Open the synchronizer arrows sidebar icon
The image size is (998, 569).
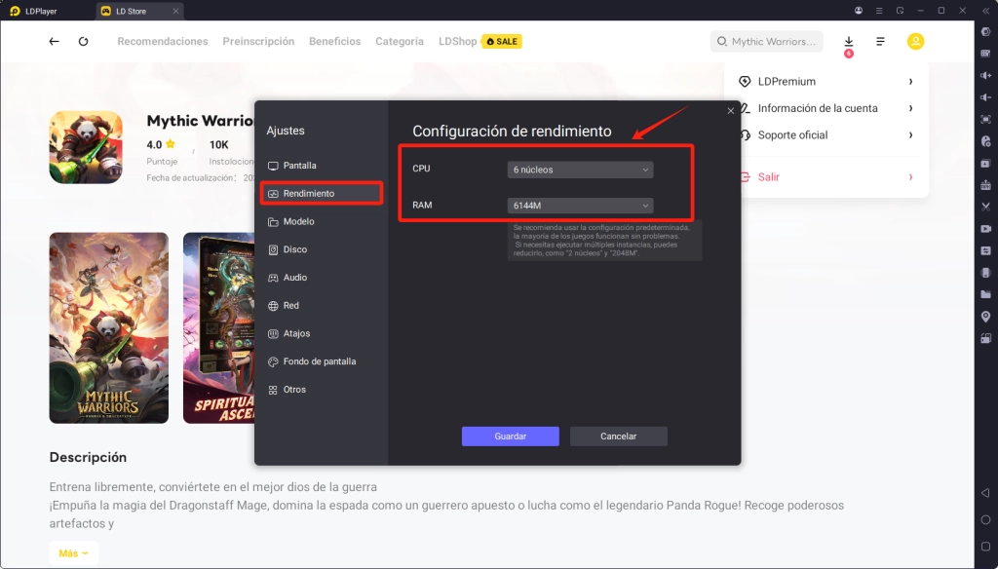pos(986,250)
